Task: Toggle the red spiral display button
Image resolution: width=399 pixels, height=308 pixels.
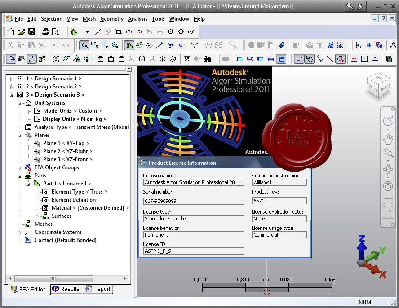Action: [x=340, y=59]
